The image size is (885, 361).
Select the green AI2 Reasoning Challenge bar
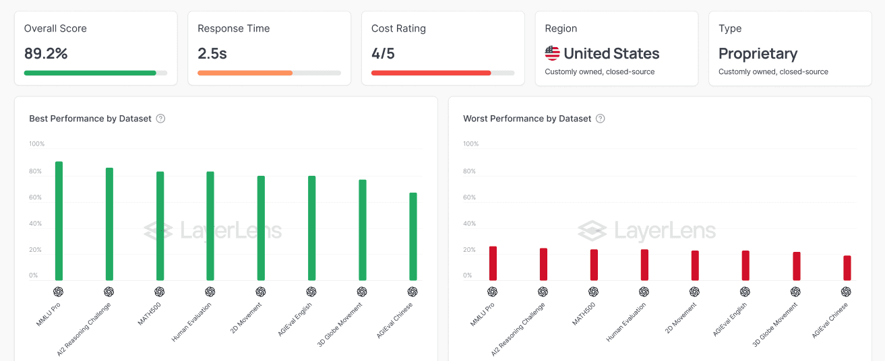coord(109,224)
